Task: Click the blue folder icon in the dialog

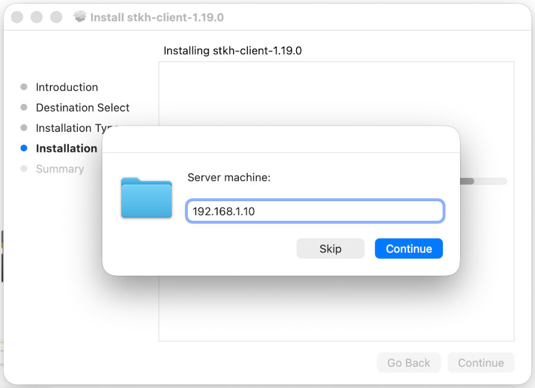Action: [146, 198]
